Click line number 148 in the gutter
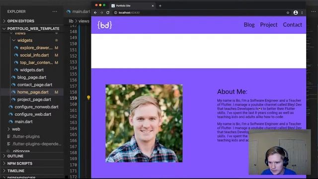The image size is (318, 179). pos(73,32)
